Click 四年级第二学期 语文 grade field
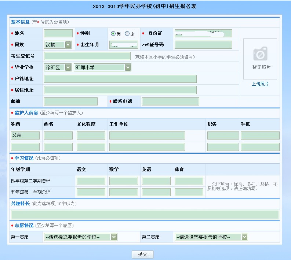The width and height of the screenshot is (291, 260). [91, 181]
